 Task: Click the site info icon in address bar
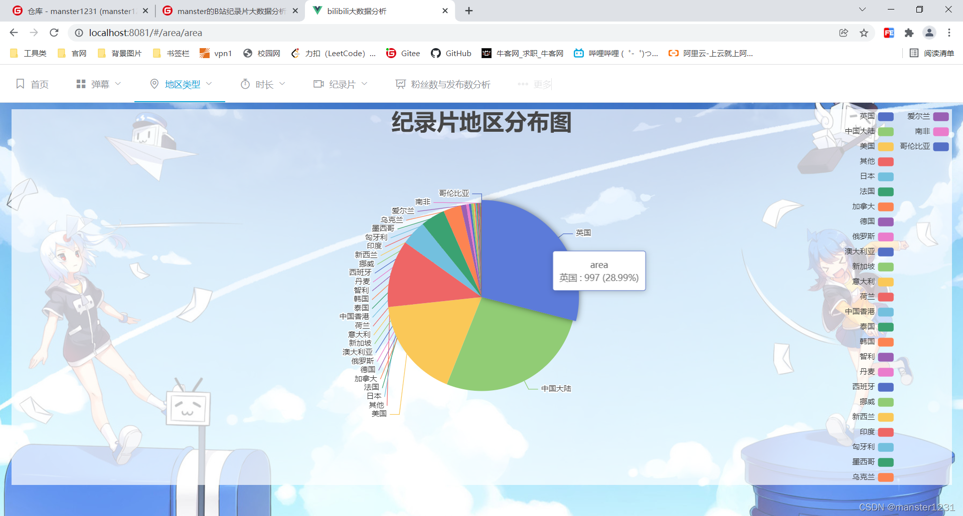click(x=79, y=33)
